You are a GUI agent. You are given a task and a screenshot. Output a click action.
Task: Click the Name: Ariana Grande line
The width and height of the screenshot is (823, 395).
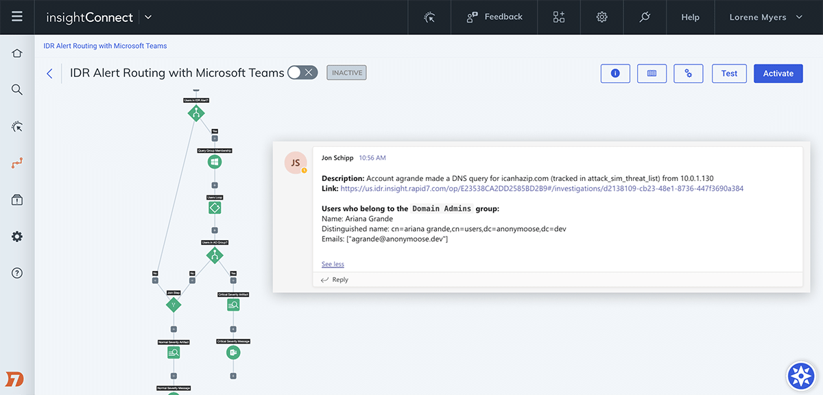click(x=357, y=219)
